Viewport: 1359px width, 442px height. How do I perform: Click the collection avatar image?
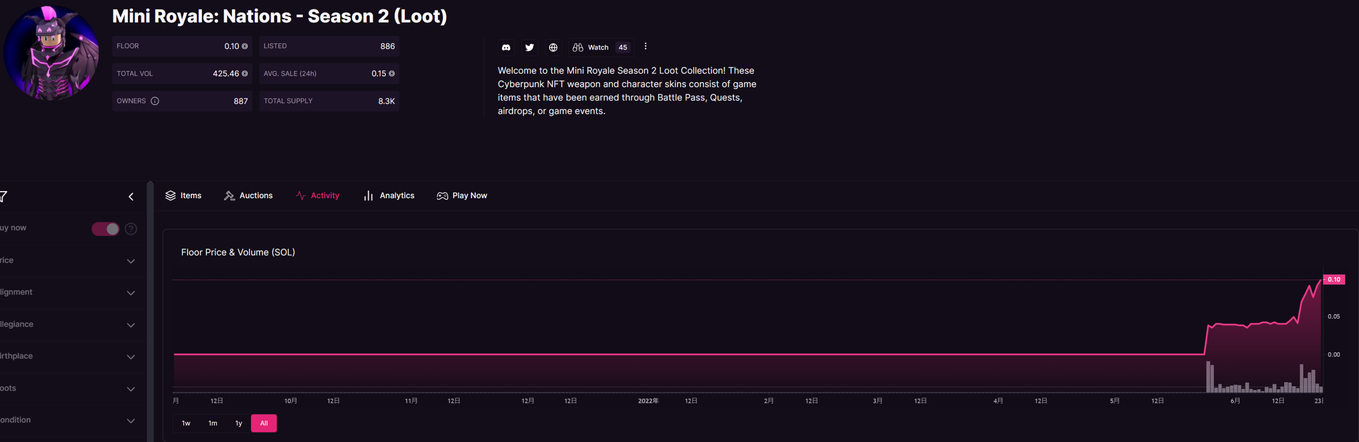click(x=51, y=52)
